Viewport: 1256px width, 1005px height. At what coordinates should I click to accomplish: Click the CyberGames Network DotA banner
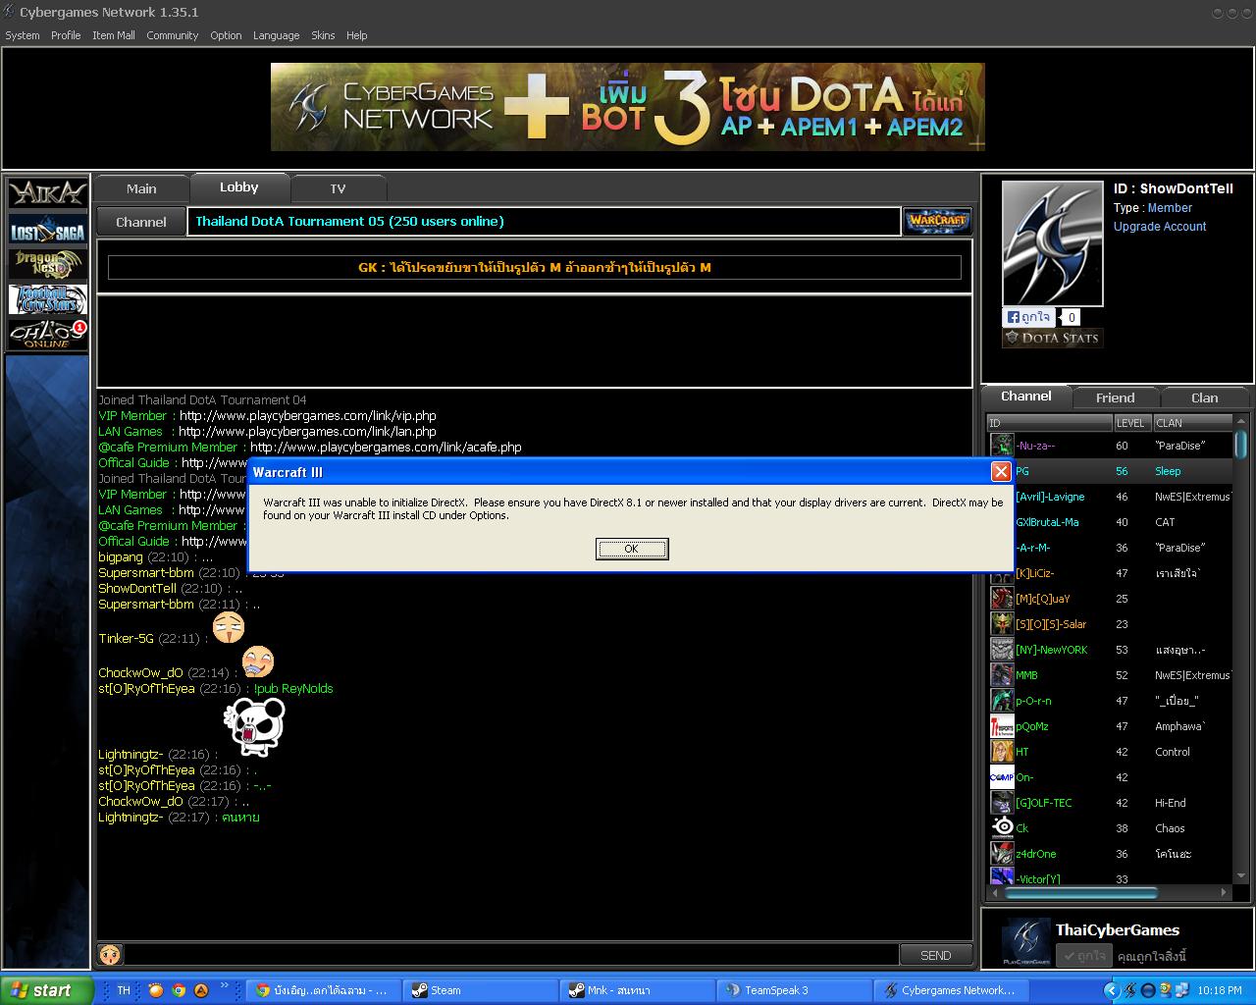628,107
